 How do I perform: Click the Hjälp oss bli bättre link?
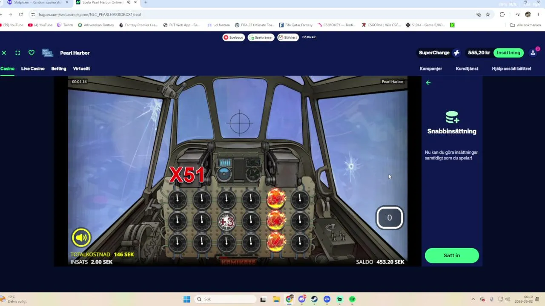[x=511, y=68]
